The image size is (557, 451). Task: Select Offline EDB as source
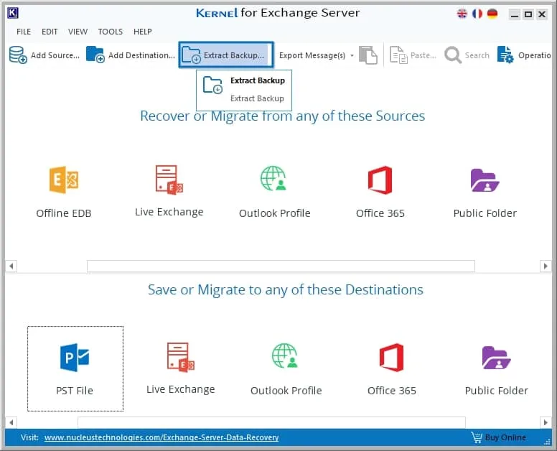[x=64, y=192]
